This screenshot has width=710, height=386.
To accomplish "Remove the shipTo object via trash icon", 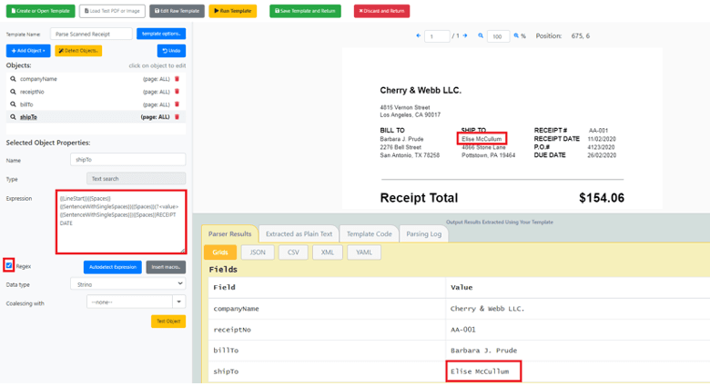I will [x=177, y=117].
